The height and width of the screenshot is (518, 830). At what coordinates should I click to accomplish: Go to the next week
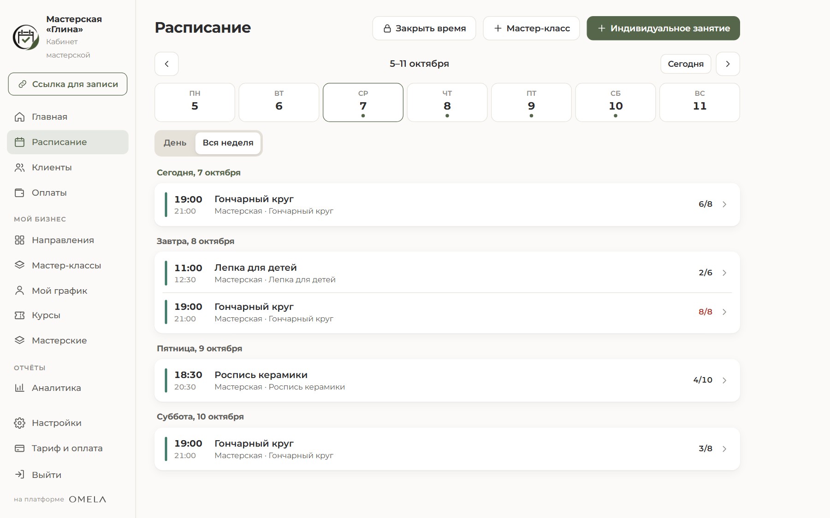pyautogui.click(x=728, y=64)
